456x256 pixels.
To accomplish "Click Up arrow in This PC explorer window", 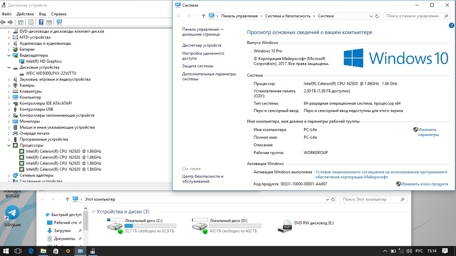I will click(x=67, y=199).
